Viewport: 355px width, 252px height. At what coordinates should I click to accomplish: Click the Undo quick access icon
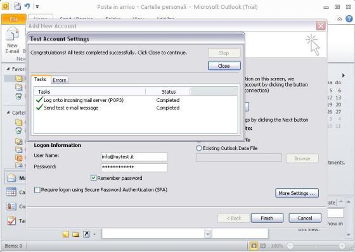27,6
